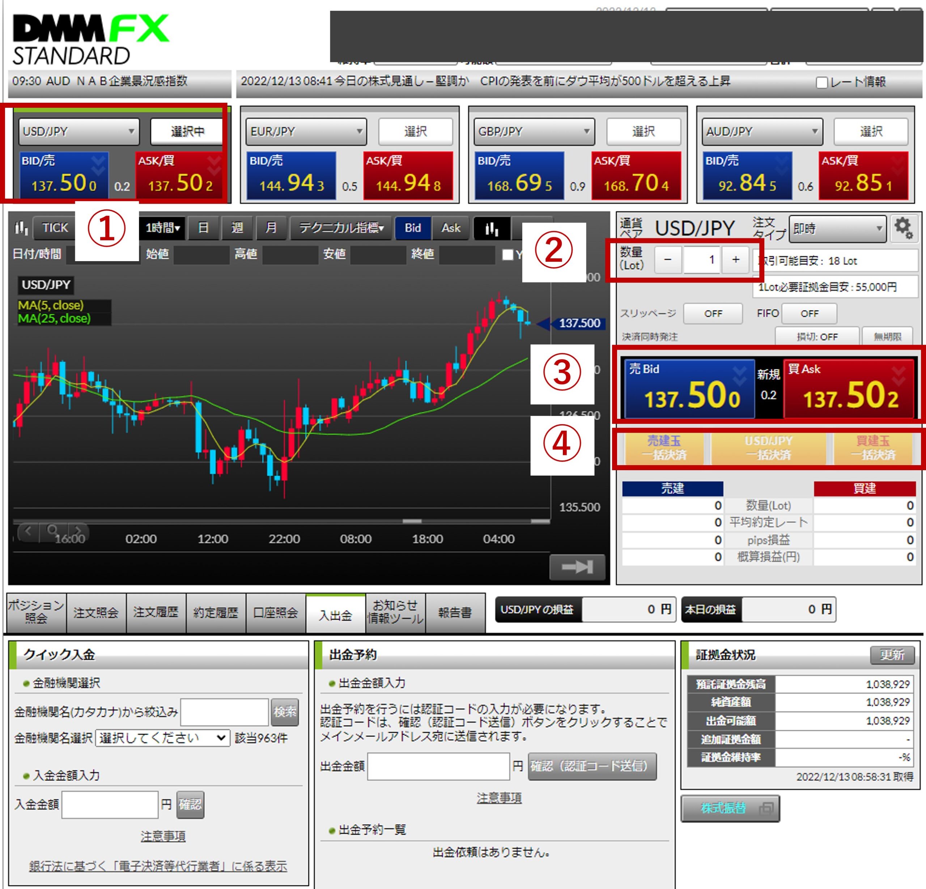The height and width of the screenshot is (889, 926).
Task: Enable the レート情報 checkbox
Action: (x=821, y=83)
